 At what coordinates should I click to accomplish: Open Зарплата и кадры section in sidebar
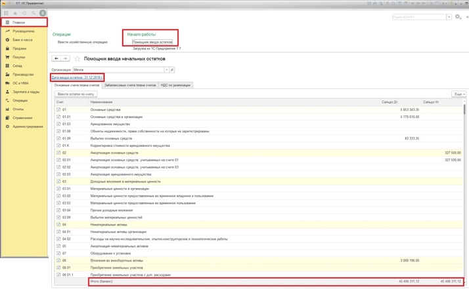pyautogui.click(x=26, y=92)
